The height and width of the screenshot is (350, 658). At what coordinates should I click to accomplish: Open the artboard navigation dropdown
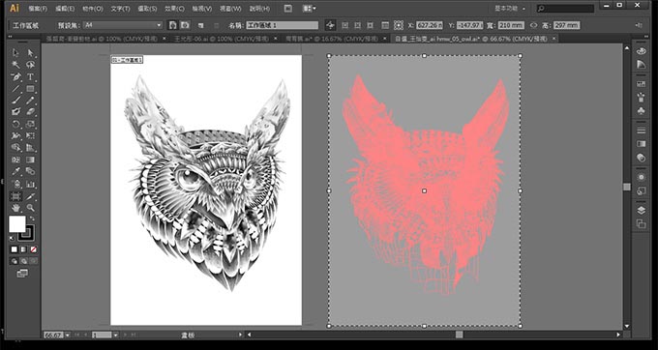[115, 335]
